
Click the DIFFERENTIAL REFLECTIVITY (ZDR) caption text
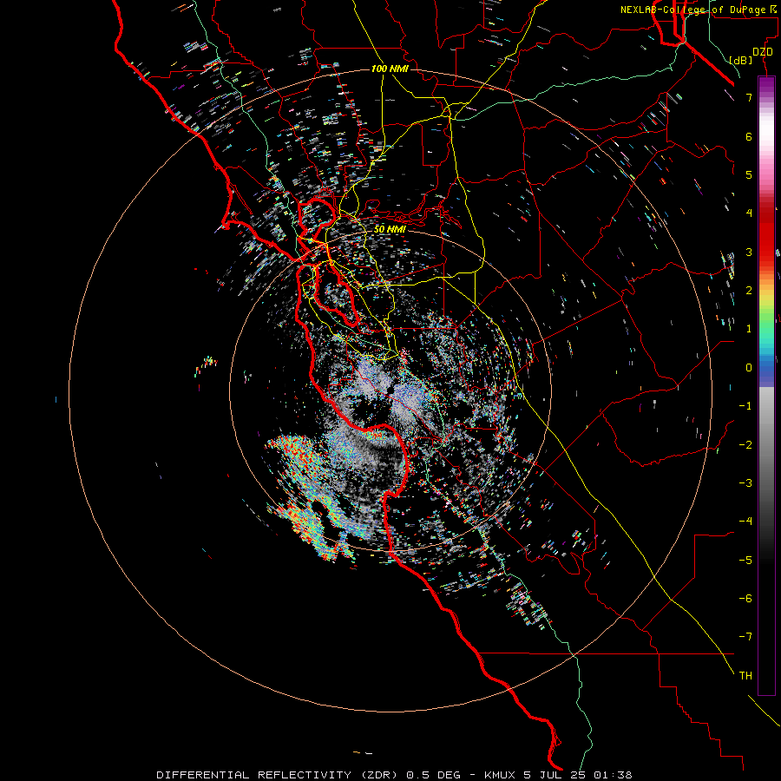pos(278,775)
